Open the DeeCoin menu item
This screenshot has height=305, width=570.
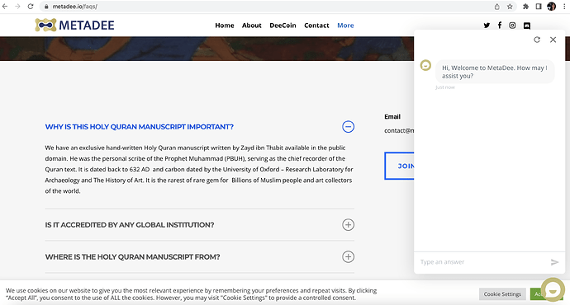click(283, 26)
